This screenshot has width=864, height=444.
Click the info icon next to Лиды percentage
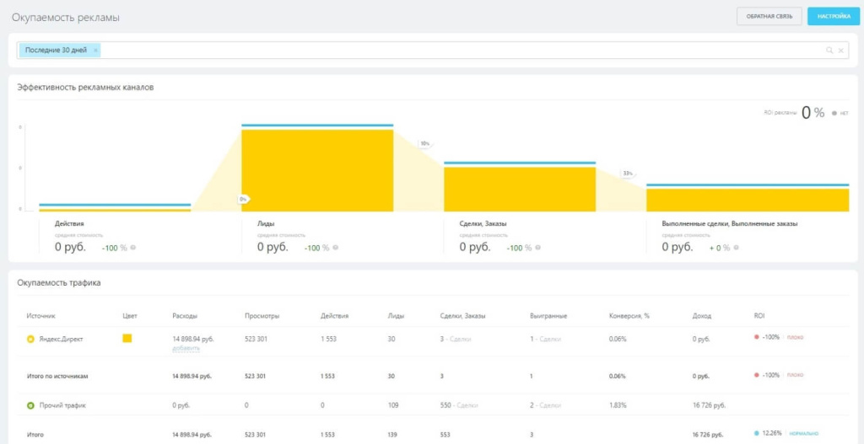(x=336, y=248)
